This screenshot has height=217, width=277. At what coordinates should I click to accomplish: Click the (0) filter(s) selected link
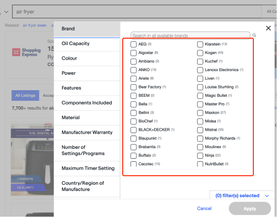click(x=237, y=196)
